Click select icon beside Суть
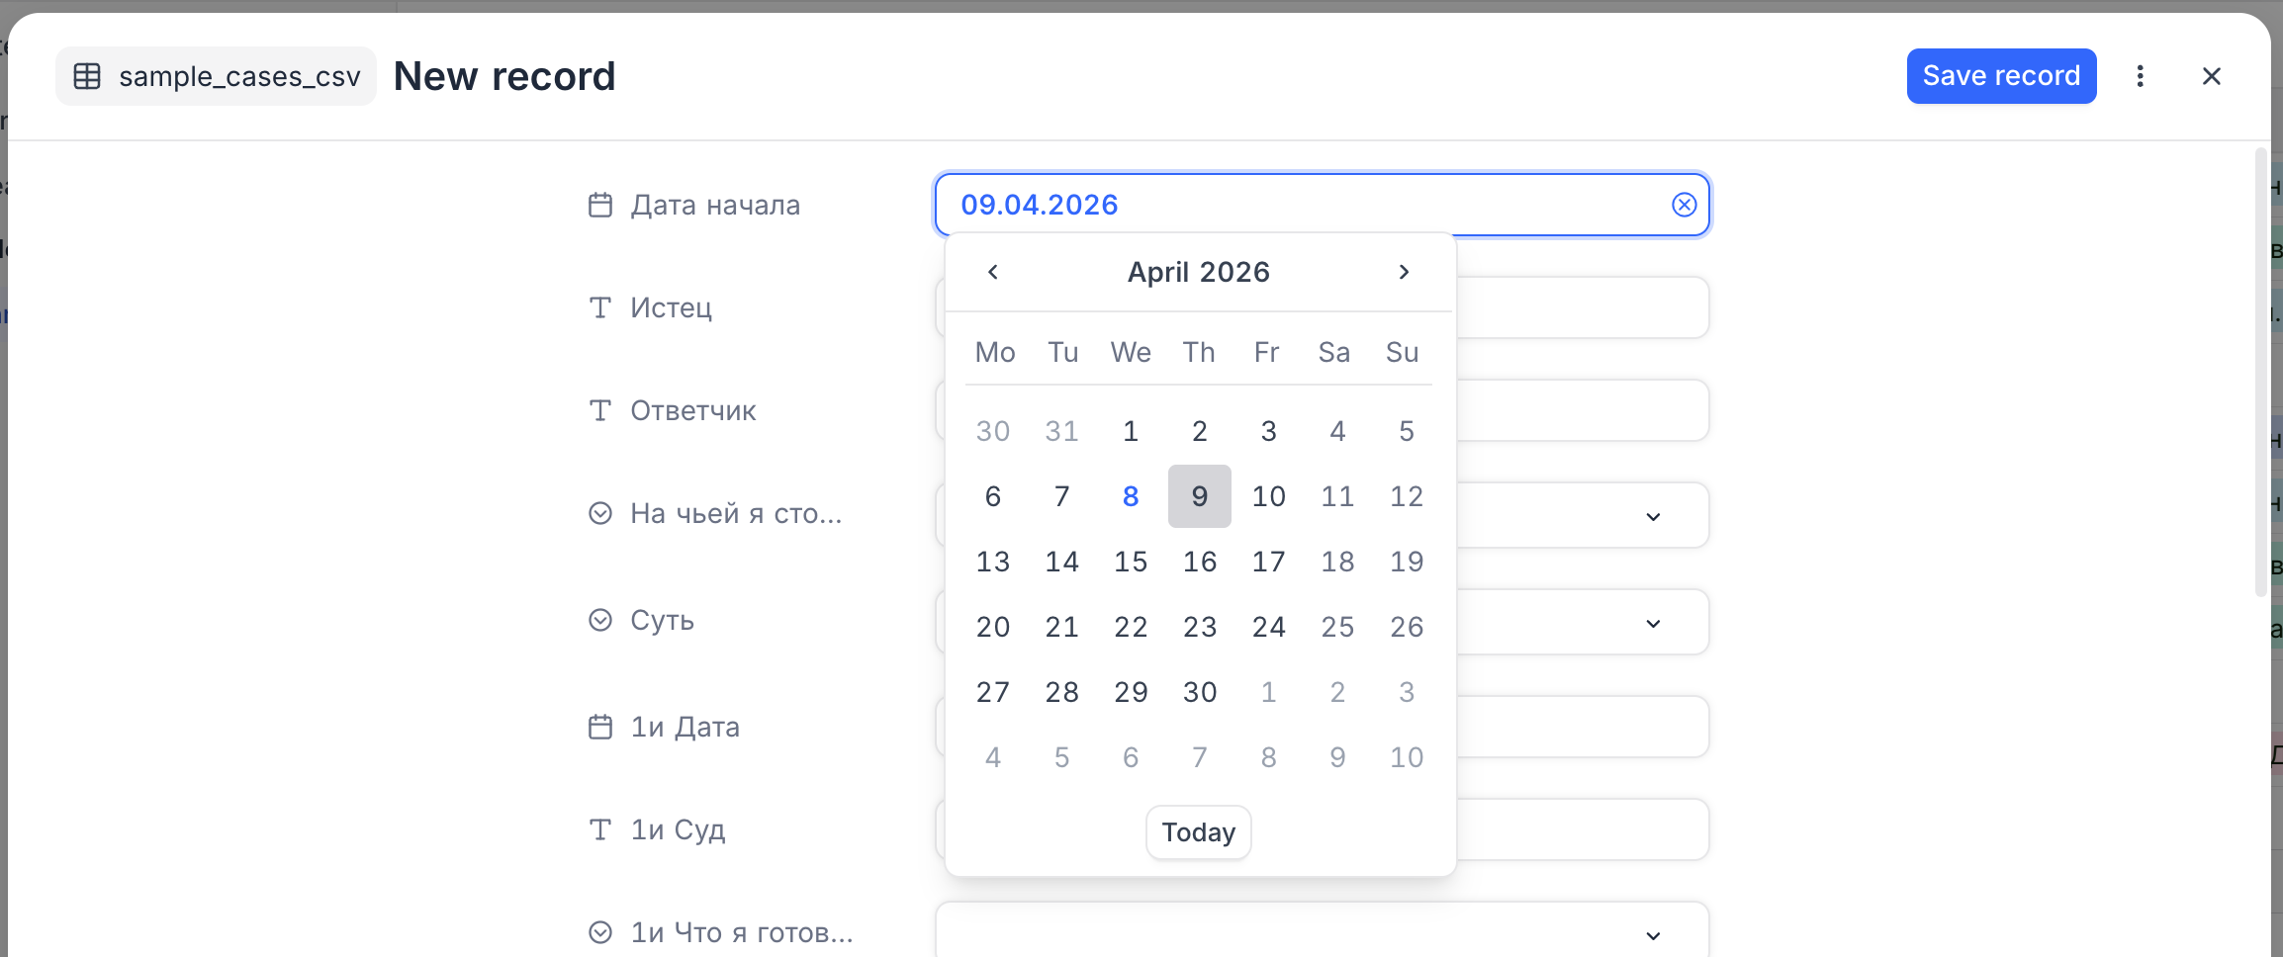Viewport: 2283px width, 957px height. coord(600,620)
